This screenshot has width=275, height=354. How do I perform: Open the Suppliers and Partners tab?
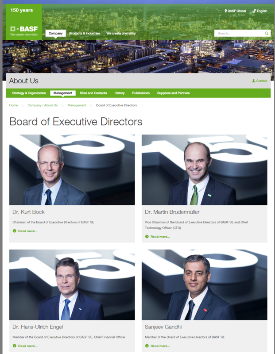[173, 93]
